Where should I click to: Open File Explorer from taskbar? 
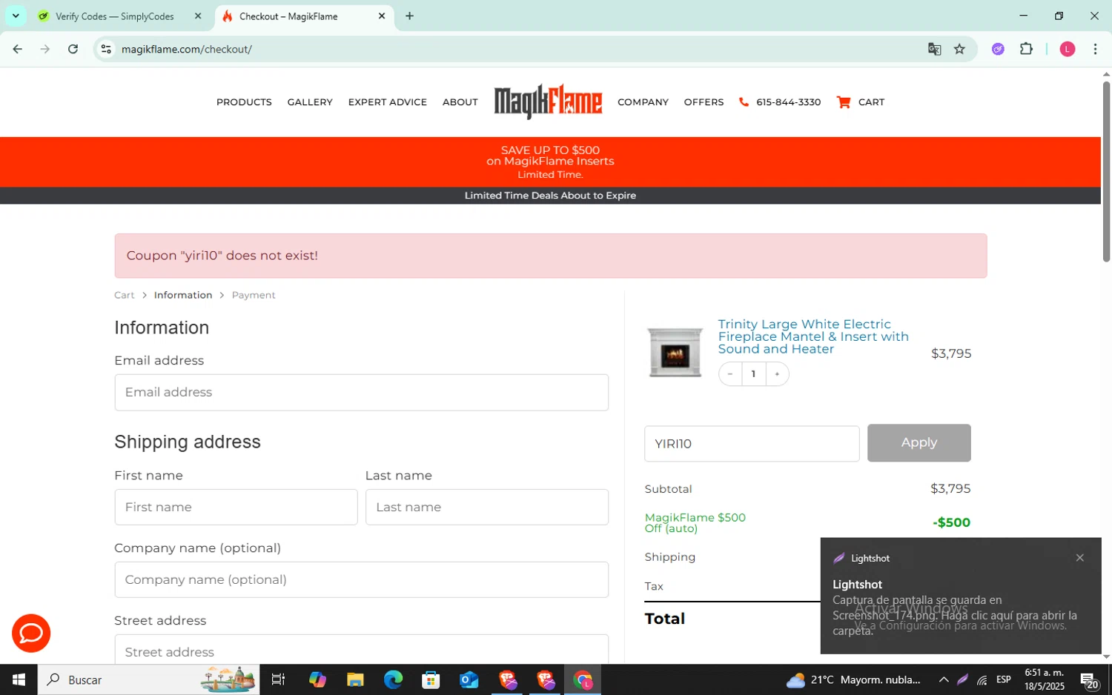pos(355,679)
